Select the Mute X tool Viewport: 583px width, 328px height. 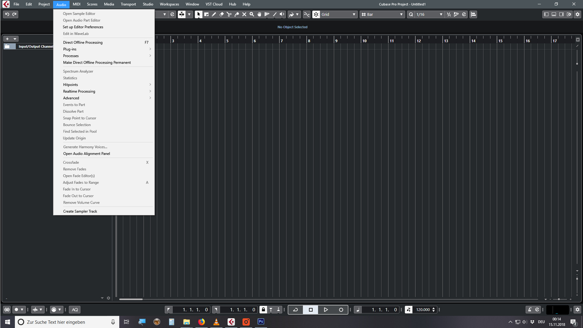[x=244, y=14]
